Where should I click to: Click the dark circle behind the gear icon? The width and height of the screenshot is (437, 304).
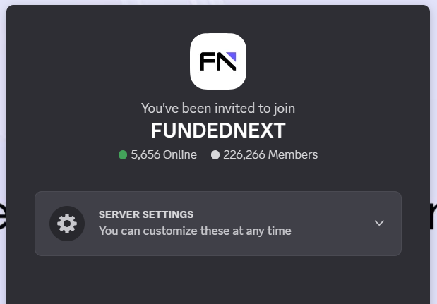[x=67, y=224]
